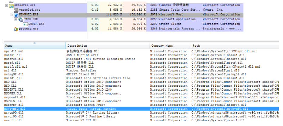
Task: Click the explorer.exe folder icon
Action: [11, 5]
